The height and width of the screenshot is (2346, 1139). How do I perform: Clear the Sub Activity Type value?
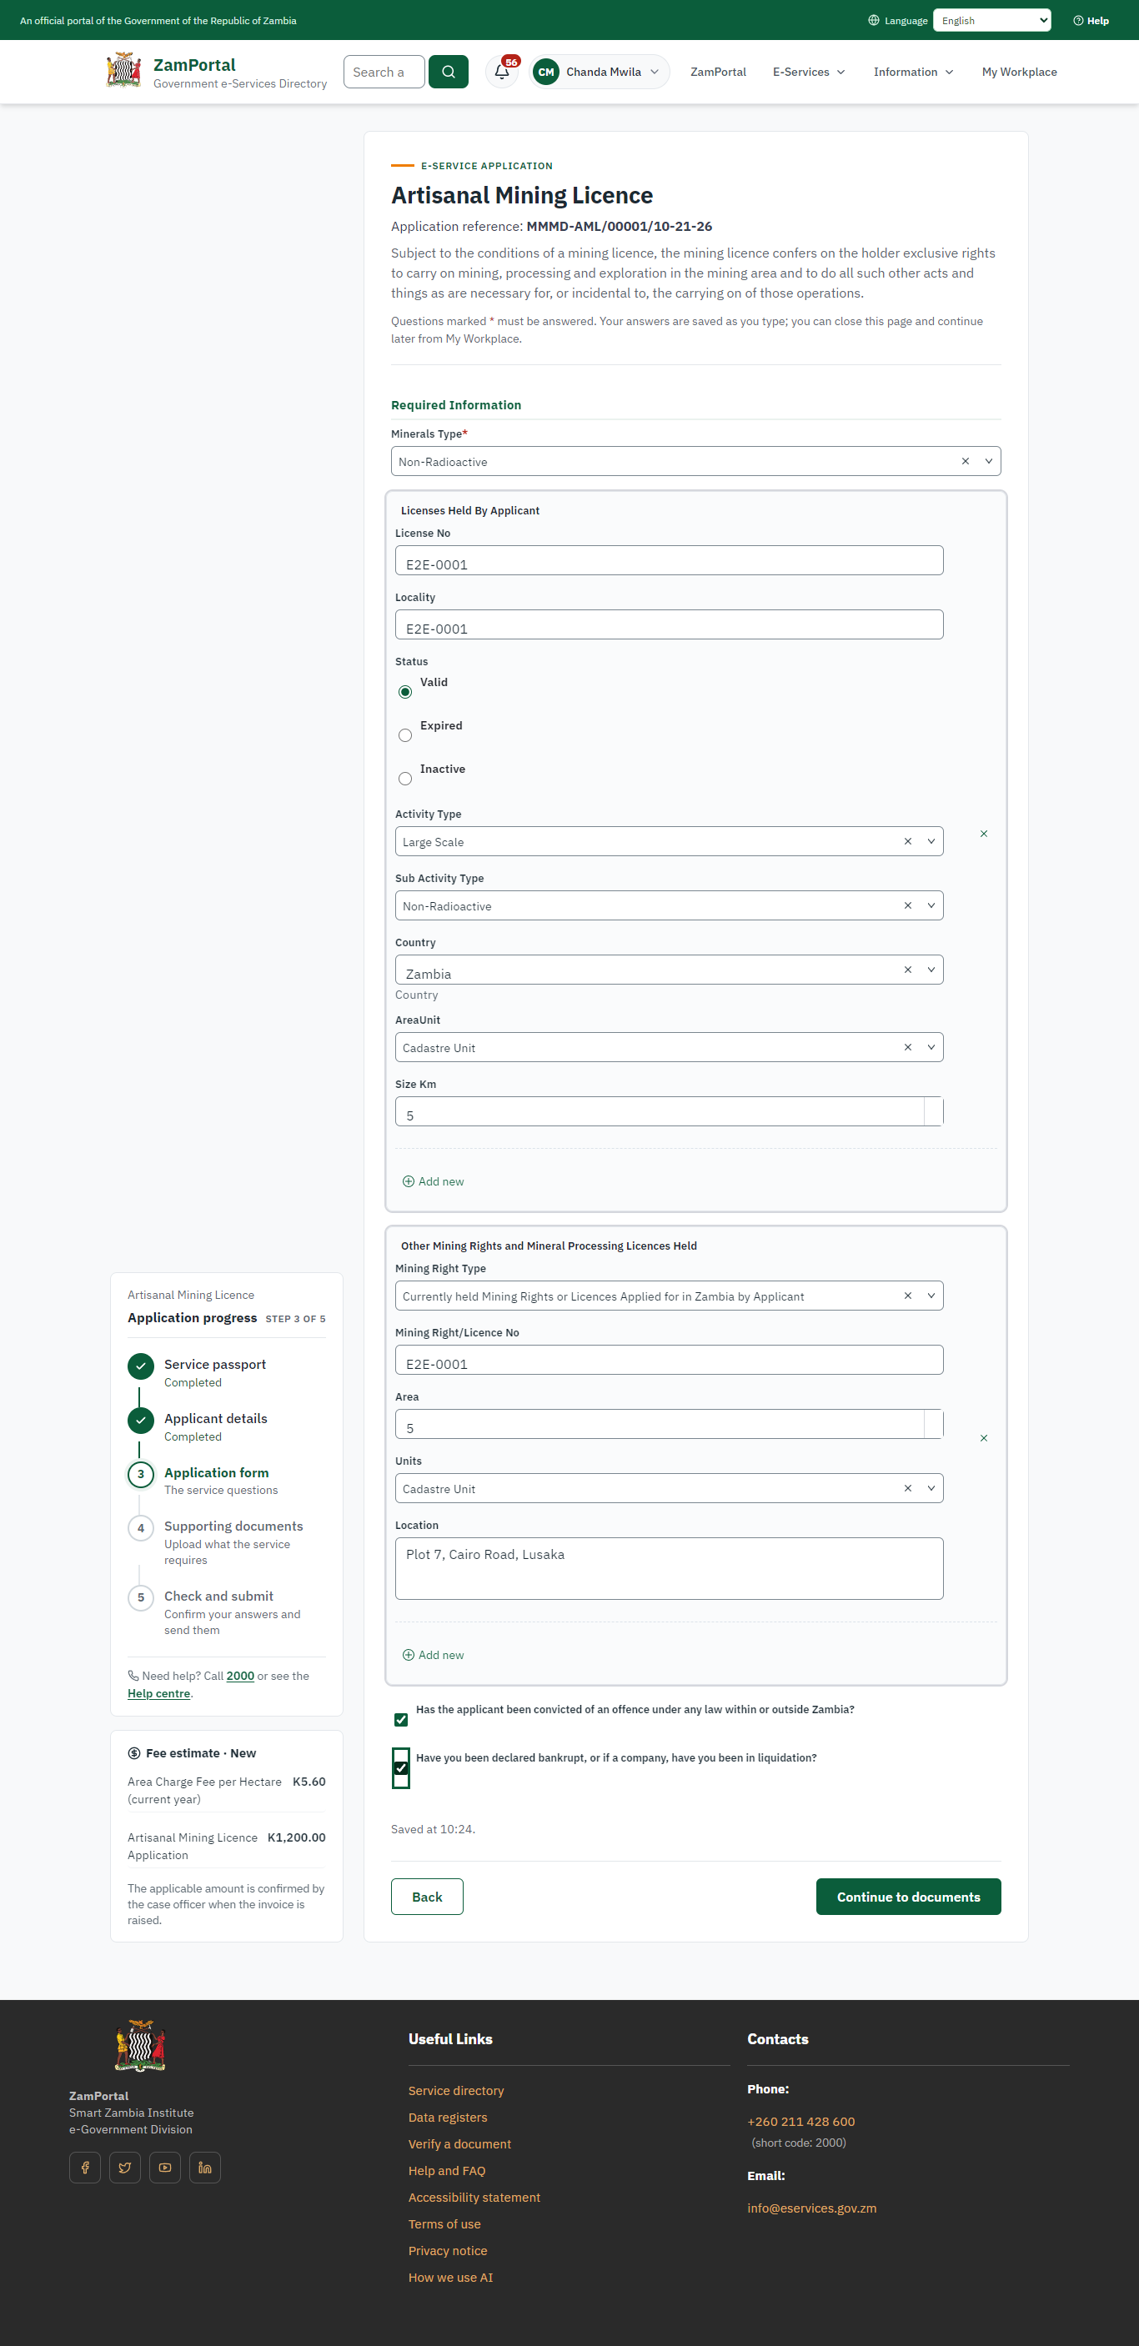[x=907, y=906]
